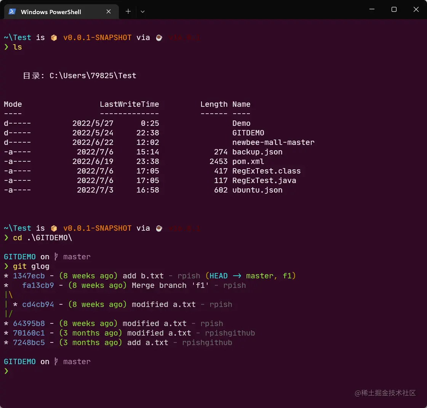
Task: Select the master branch label
Action: 77,256
